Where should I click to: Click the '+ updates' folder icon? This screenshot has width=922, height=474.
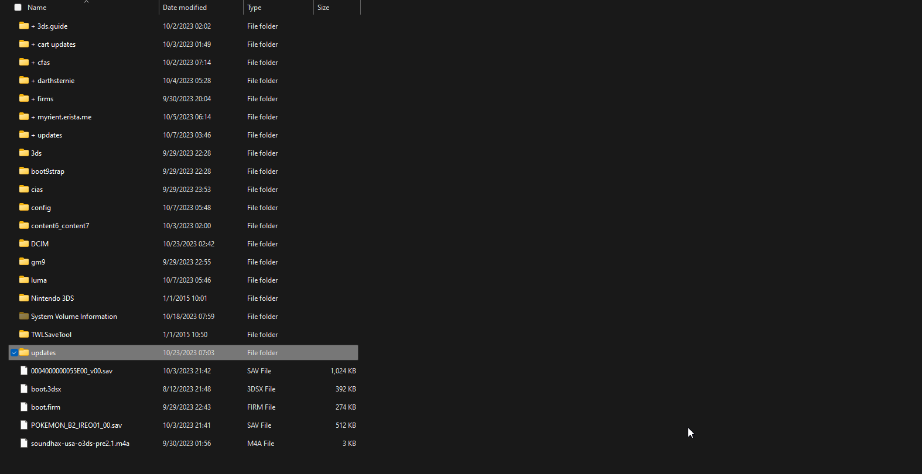(x=24, y=135)
